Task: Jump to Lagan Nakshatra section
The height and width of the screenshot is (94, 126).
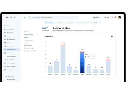Action: pos(28,45)
